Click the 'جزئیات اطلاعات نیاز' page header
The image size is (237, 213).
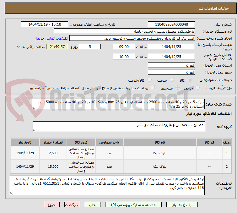click(x=213, y=8)
